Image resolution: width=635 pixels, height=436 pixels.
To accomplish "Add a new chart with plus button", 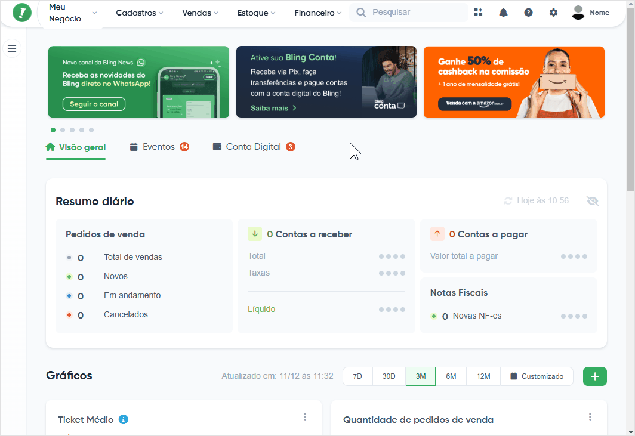I will click(595, 376).
